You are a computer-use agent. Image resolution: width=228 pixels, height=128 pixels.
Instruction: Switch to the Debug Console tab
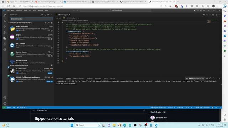click(x=78, y=78)
